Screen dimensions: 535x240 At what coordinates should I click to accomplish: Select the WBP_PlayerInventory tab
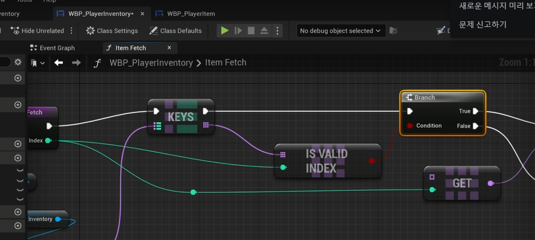100,14
